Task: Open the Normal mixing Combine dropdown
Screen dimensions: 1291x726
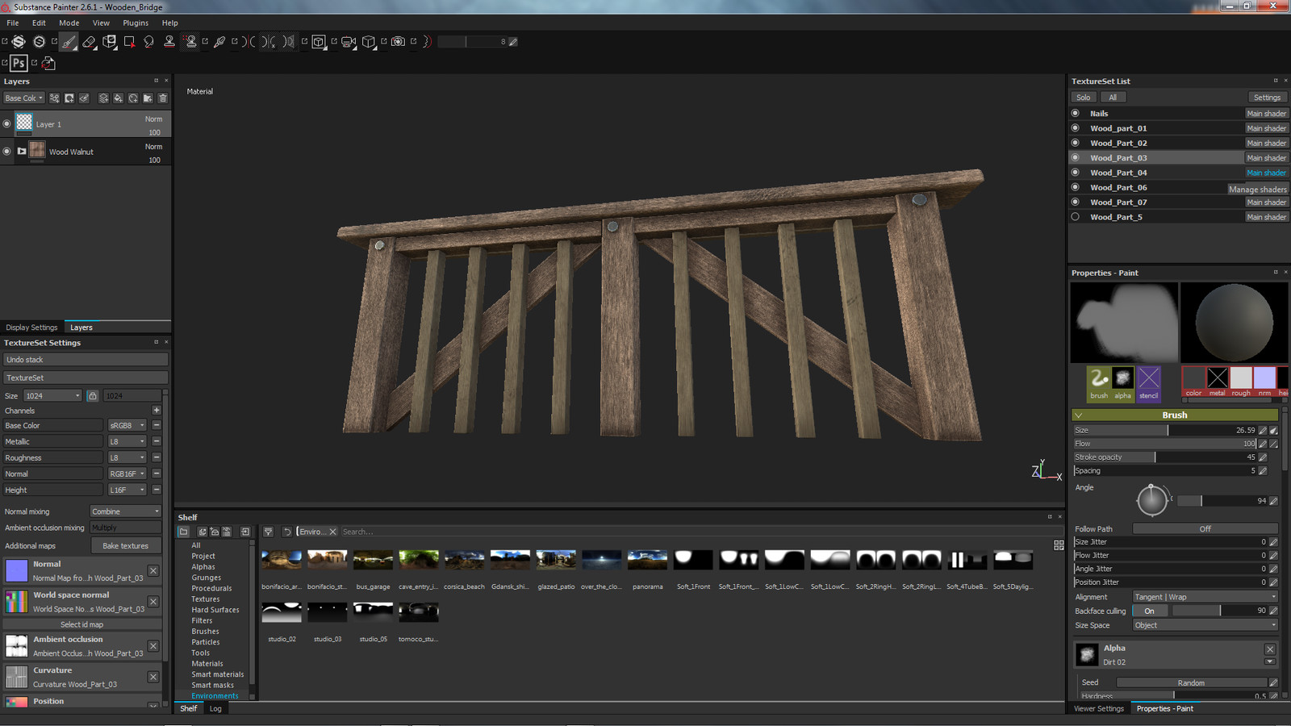Action: [x=125, y=511]
